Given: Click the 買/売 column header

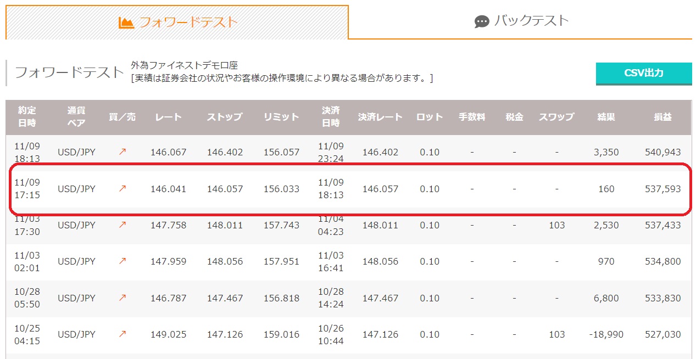Looking at the screenshot, I should click(x=122, y=117).
